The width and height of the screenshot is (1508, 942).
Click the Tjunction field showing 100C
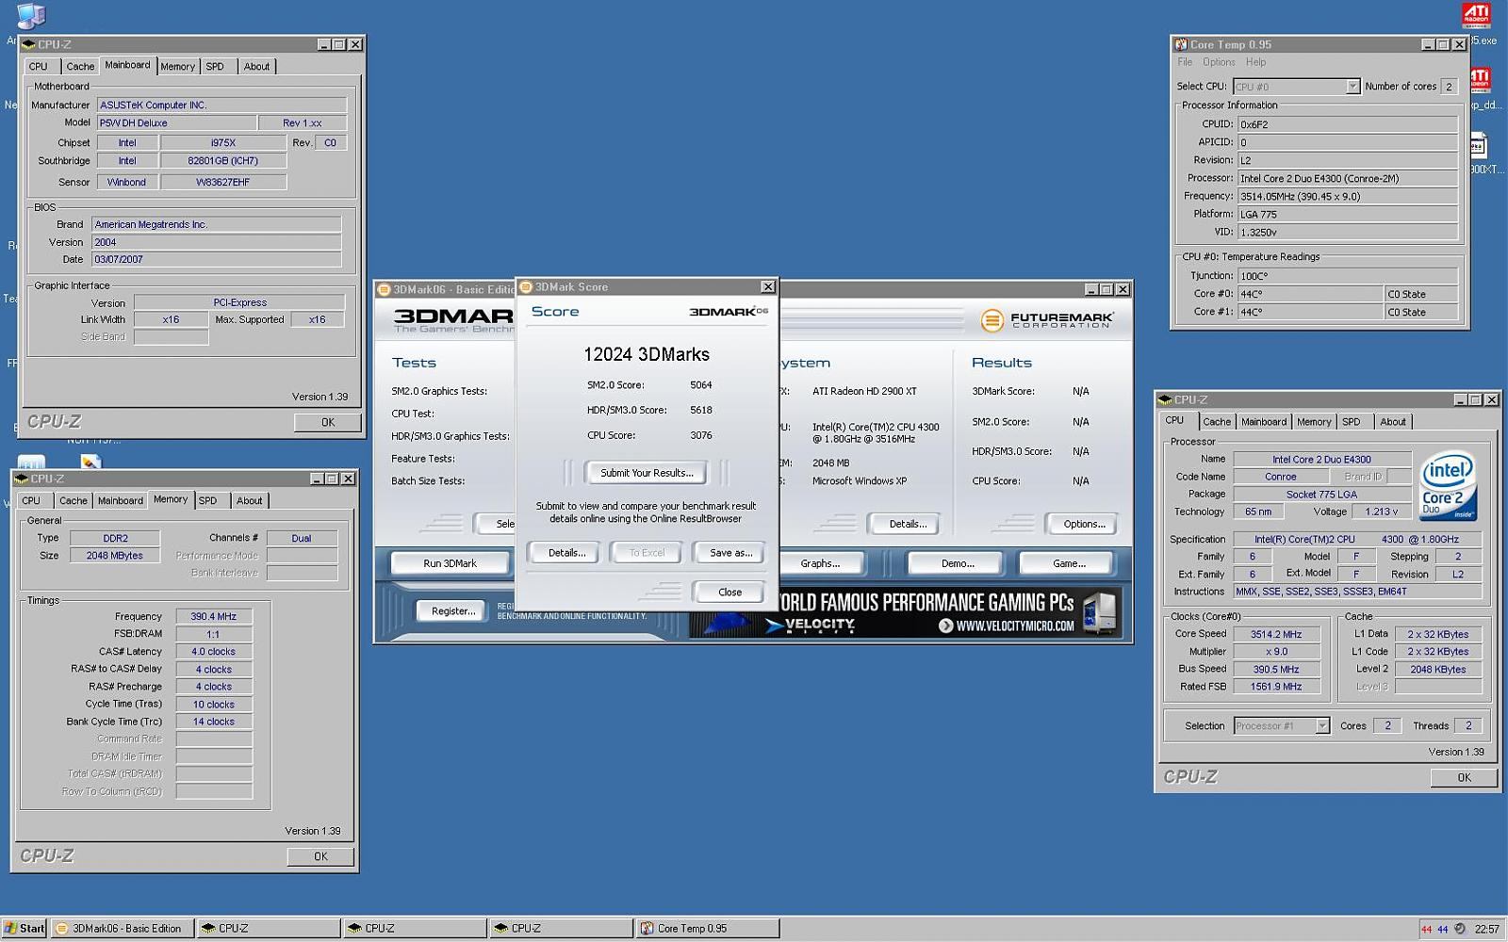point(1348,275)
